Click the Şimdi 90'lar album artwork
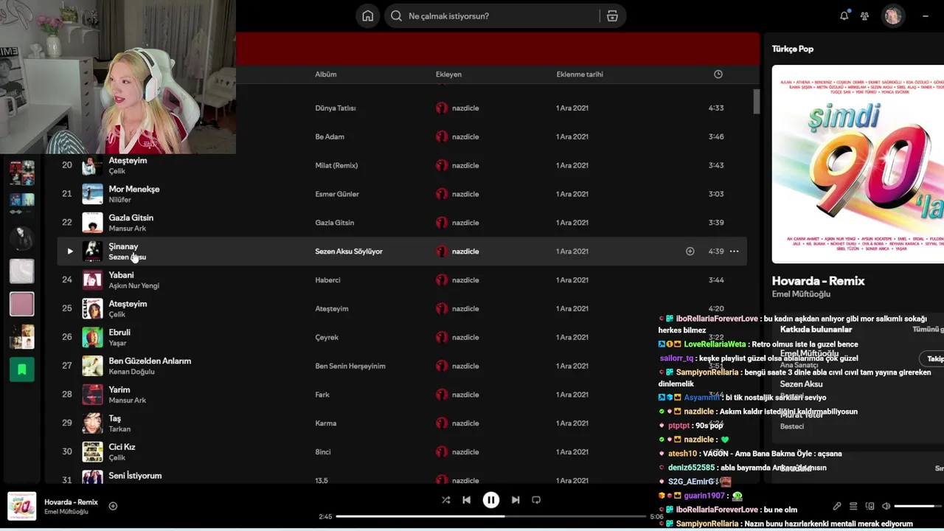Viewport: 944px width, 531px height. point(858,164)
